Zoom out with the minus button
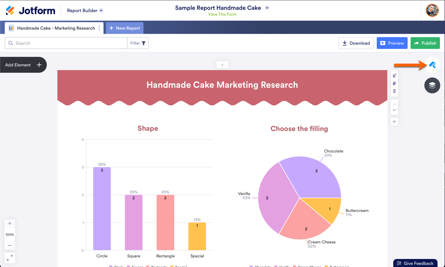The width and height of the screenshot is (445, 267). tap(10, 246)
